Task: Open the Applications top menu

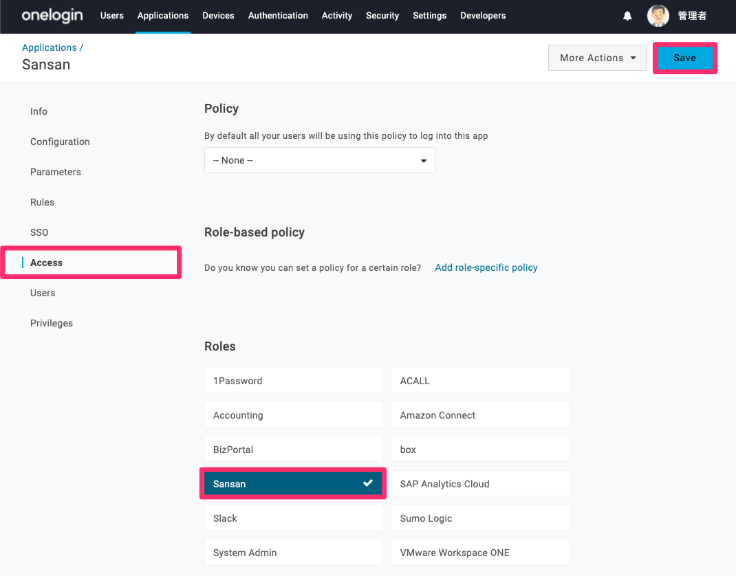Action: coord(163,16)
